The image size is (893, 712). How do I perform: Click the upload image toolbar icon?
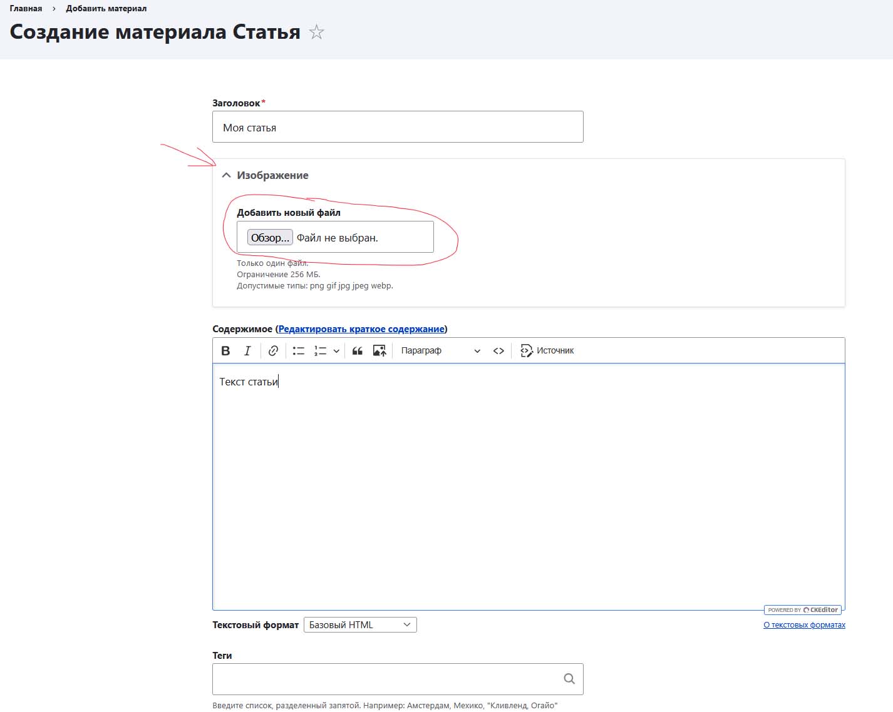click(379, 351)
